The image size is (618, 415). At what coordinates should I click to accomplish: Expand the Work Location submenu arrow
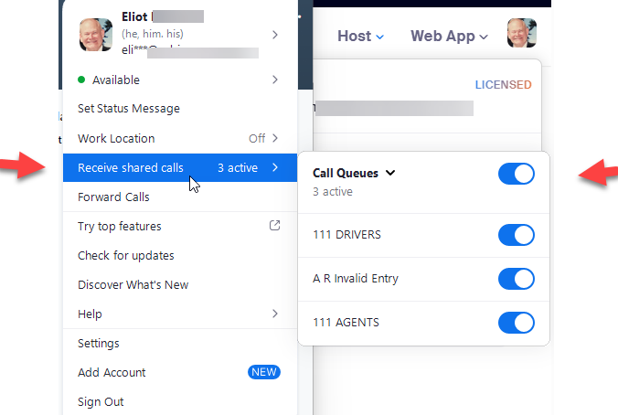tap(274, 138)
